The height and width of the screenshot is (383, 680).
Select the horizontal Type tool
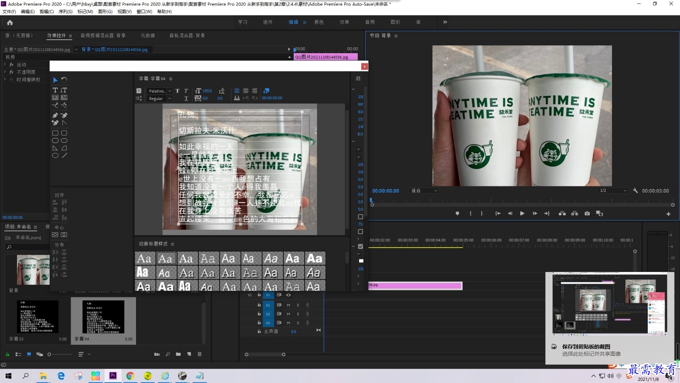click(x=55, y=90)
